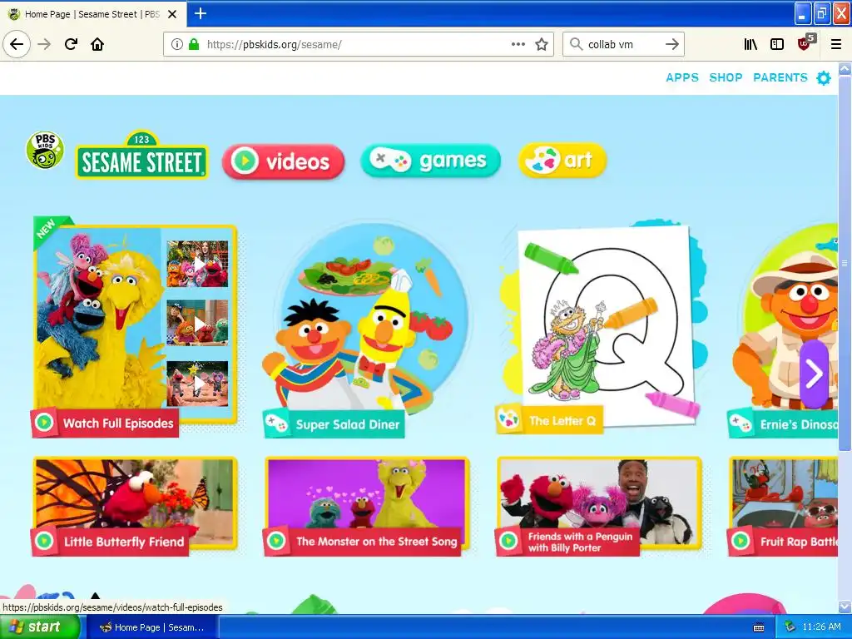Click play icon on Watch Full Episodes
Viewport: 852px width, 639px height.
pyautogui.click(x=45, y=423)
